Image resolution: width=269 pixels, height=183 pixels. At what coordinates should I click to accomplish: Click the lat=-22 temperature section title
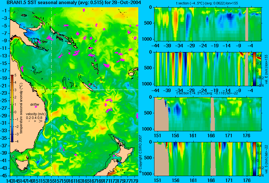point(207,93)
